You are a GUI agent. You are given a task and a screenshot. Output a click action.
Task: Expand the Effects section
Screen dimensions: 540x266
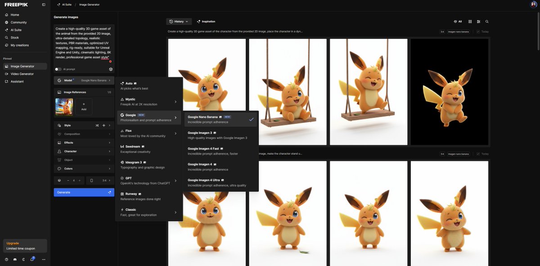click(x=84, y=143)
